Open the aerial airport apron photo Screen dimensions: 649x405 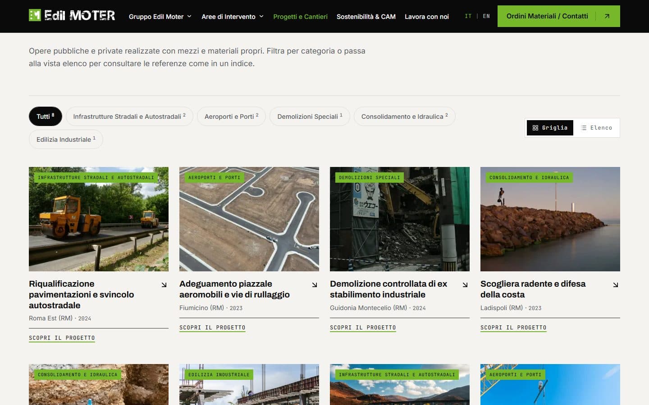(249, 219)
